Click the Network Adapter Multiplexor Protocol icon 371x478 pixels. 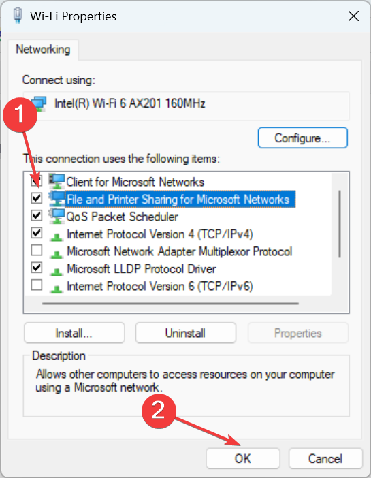coord(57,254)
